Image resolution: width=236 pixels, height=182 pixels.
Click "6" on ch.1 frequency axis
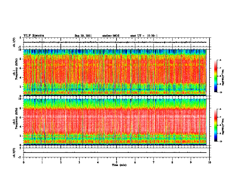[21, 68]
